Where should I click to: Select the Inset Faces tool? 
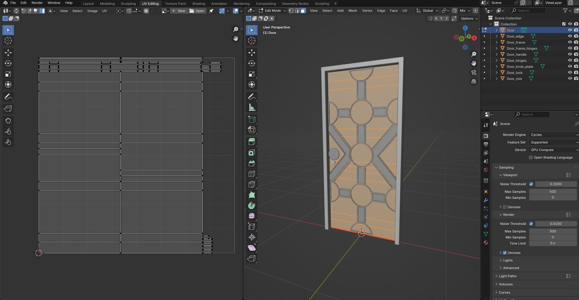(x=252, y=153)
